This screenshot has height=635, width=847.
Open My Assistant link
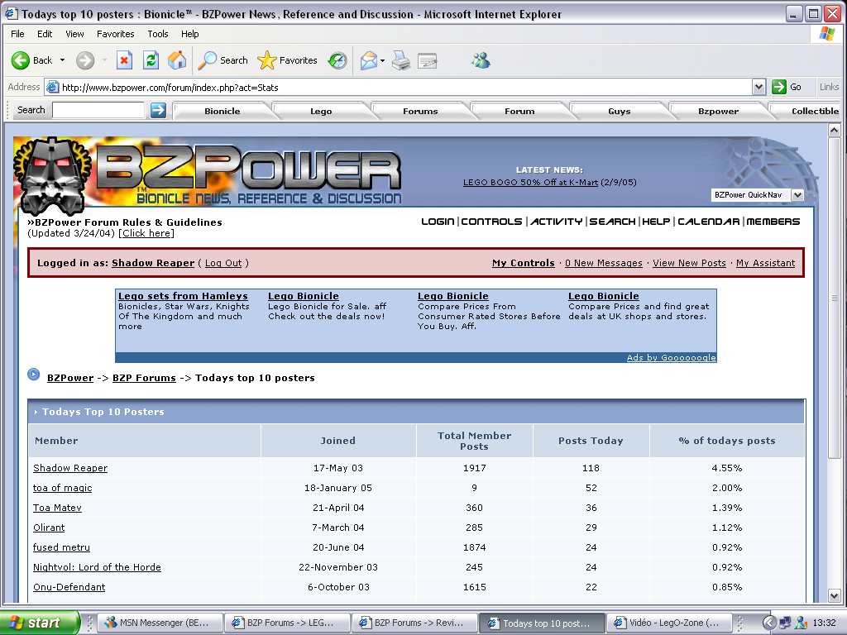pos(765,263)
